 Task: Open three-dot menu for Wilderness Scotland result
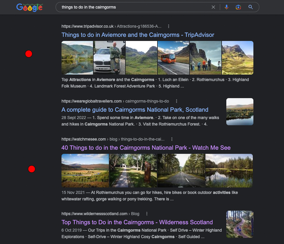(x=147, y=214)
